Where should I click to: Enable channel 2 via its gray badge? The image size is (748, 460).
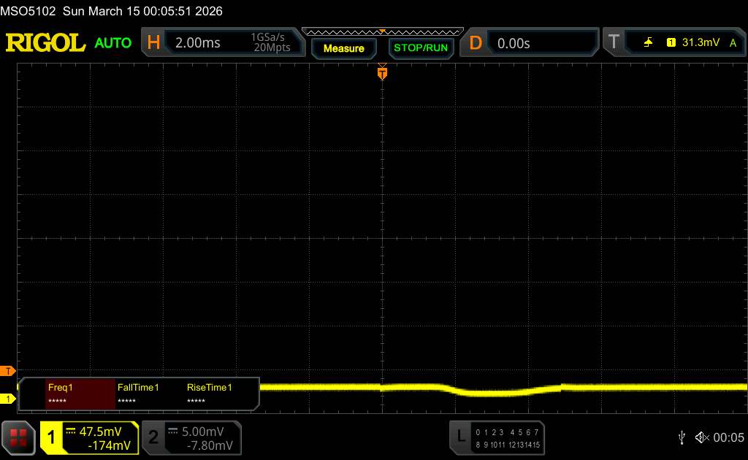153,437
